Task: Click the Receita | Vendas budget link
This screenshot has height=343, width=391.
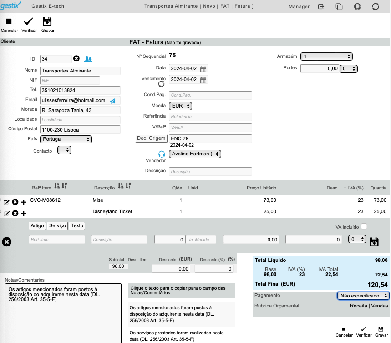Action: 369,306
